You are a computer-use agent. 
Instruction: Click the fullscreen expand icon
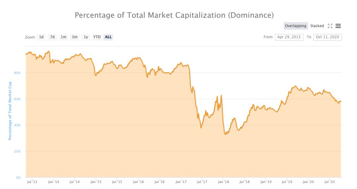tap(330, 26)
